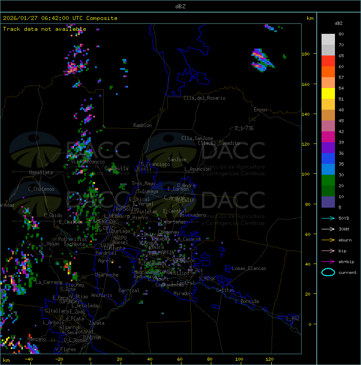Screen dimensions: 361x365
Task: Select the red 60 dBZ color swatch
Action: coord(328,61)
